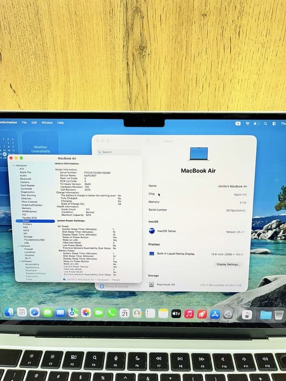
Task: Launch Safari from the Dock
Action: (35, 312)
